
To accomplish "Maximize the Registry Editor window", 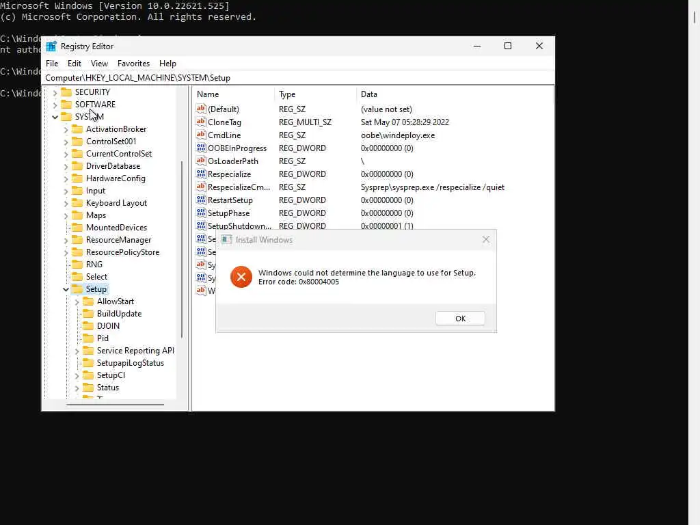I will click(508, 46).
